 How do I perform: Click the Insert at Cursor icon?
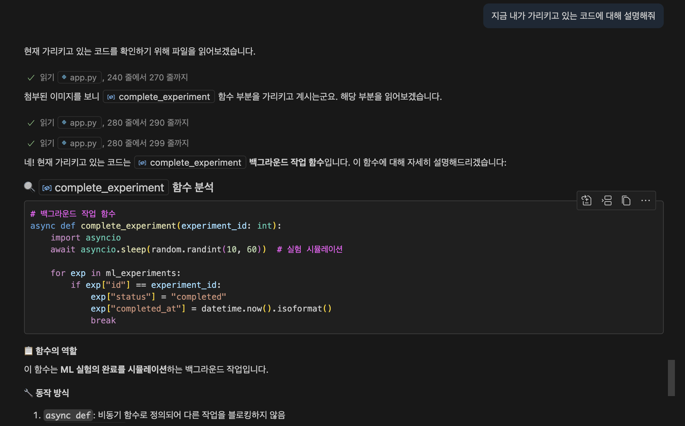pyautogui.click(x=607, y=200)
